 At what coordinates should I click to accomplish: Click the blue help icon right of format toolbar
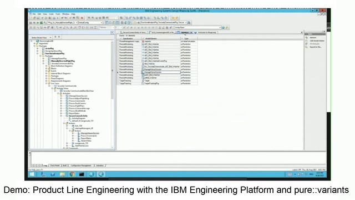[223, 27]
